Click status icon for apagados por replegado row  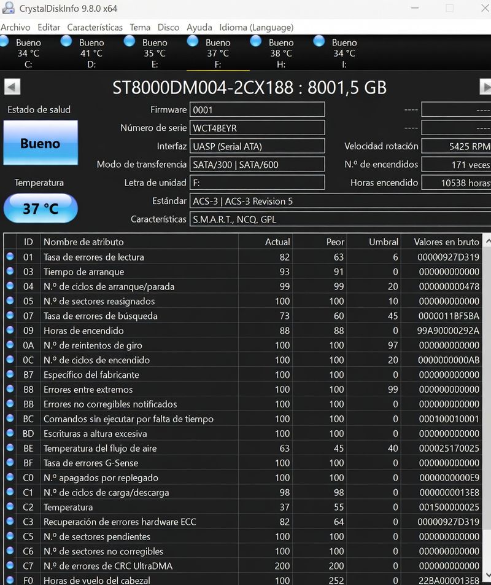click(10, 477)
